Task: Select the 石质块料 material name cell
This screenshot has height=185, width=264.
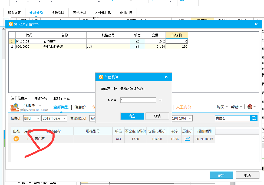Action: point(64,41)
